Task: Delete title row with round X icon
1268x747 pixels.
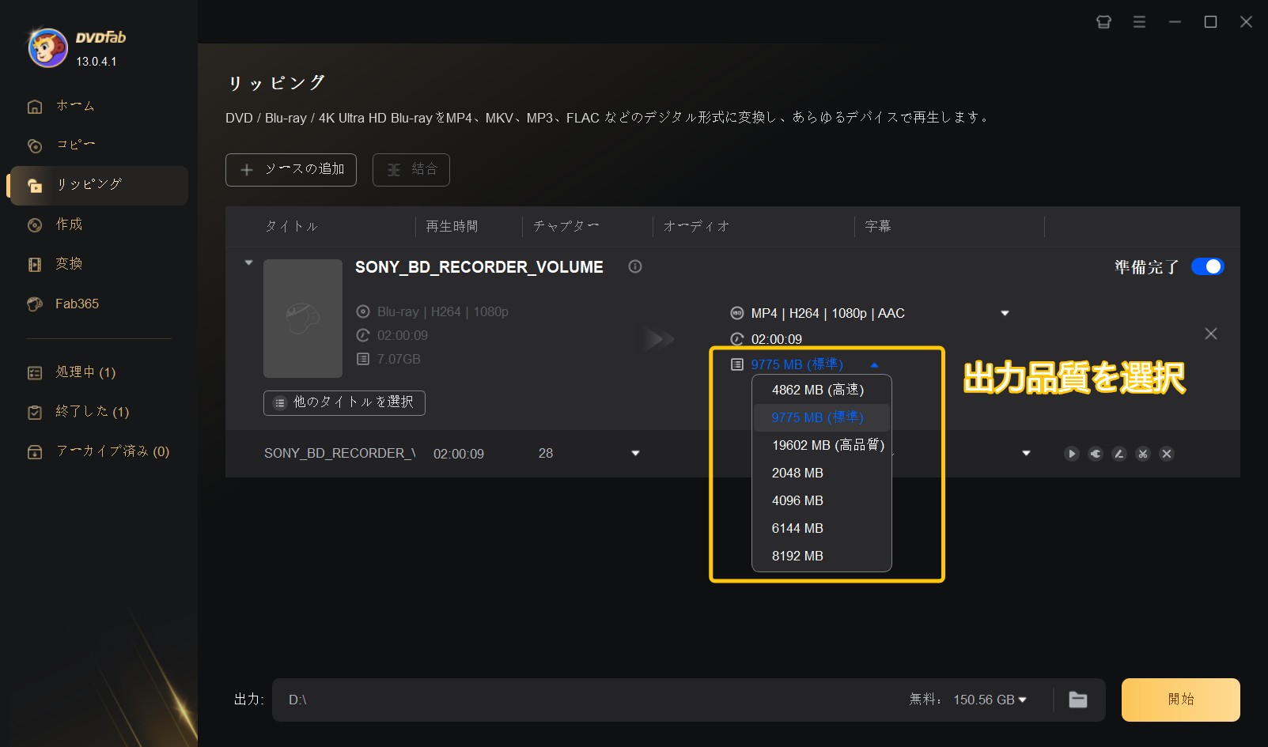Action: click(x=1167, y=454)
